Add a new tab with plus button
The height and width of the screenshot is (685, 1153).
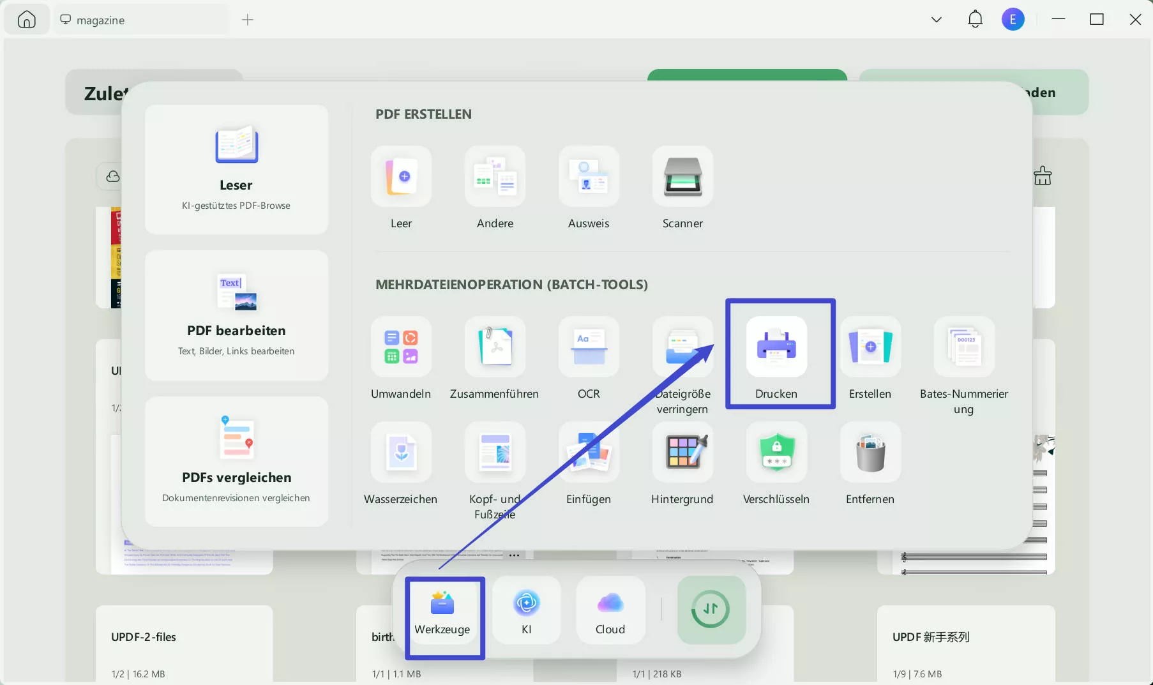coord(248,20)
